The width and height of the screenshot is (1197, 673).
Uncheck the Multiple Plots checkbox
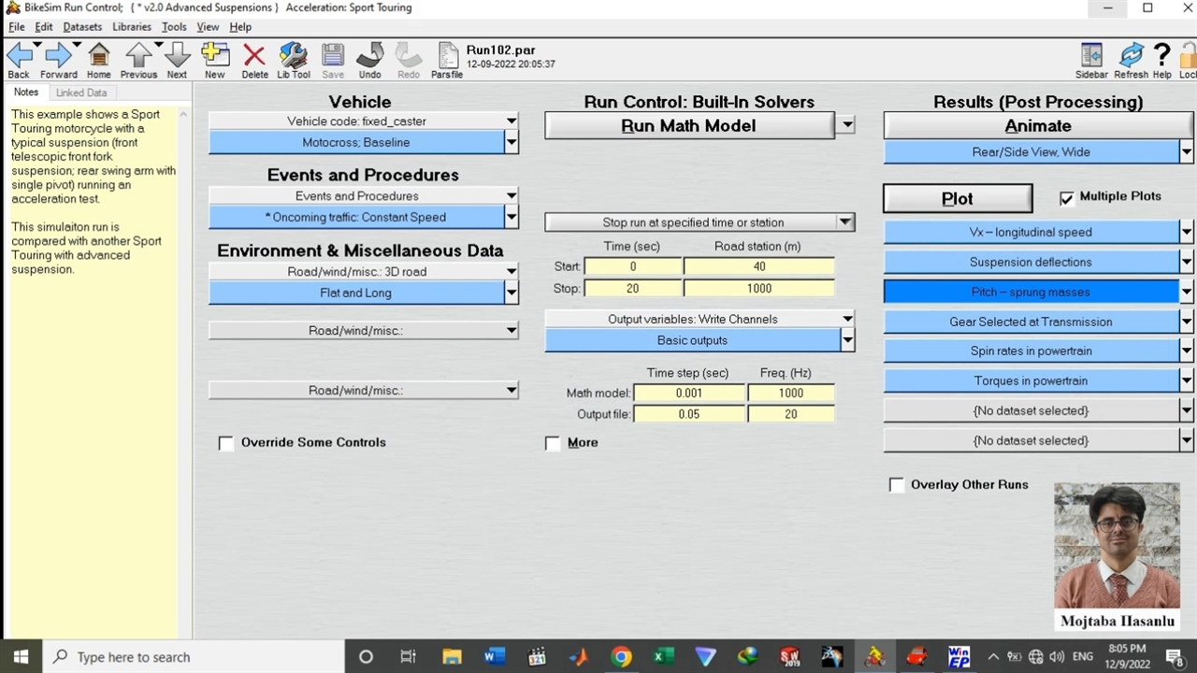coord(1067,197)
